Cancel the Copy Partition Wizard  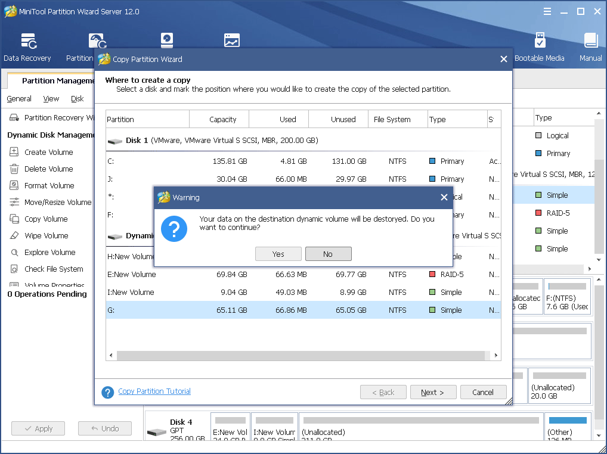pyautogui.click(x=483, y=392)
